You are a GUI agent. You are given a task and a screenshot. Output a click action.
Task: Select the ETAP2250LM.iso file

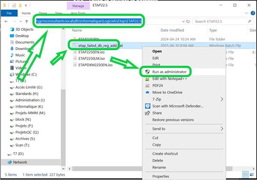coord(92,58)
